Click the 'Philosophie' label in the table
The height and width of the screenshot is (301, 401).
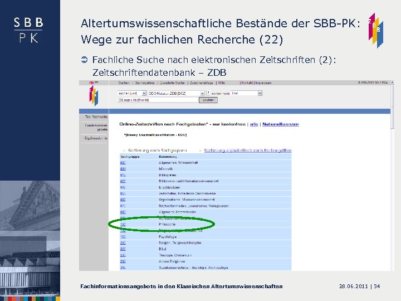click(x=167, y=225)
